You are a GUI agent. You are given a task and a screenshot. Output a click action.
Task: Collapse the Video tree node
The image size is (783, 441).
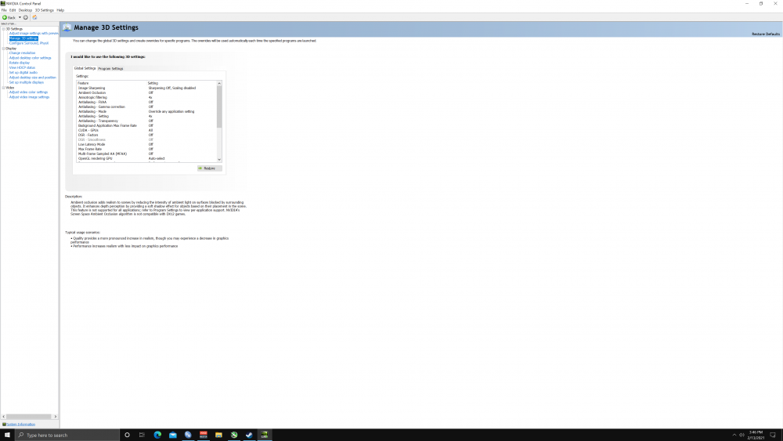[3, 88]
